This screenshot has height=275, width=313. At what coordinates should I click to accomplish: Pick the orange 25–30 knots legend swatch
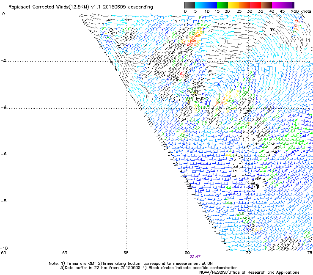point(244,5)
